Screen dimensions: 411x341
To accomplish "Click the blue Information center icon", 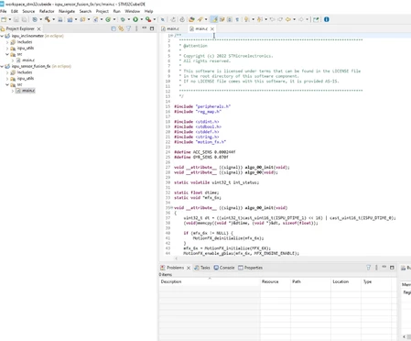I will [327, 19].
